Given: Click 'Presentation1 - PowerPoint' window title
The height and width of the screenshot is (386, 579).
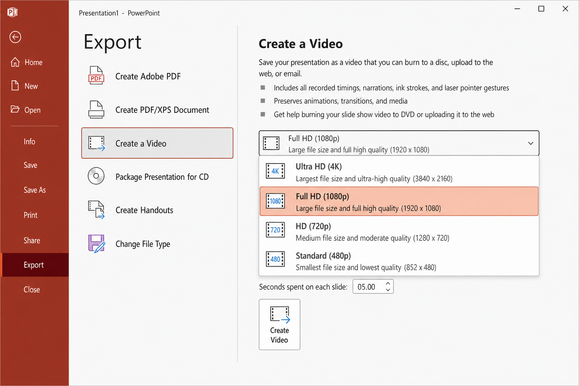Looking at the screenshot, I should tap(119, 13).
